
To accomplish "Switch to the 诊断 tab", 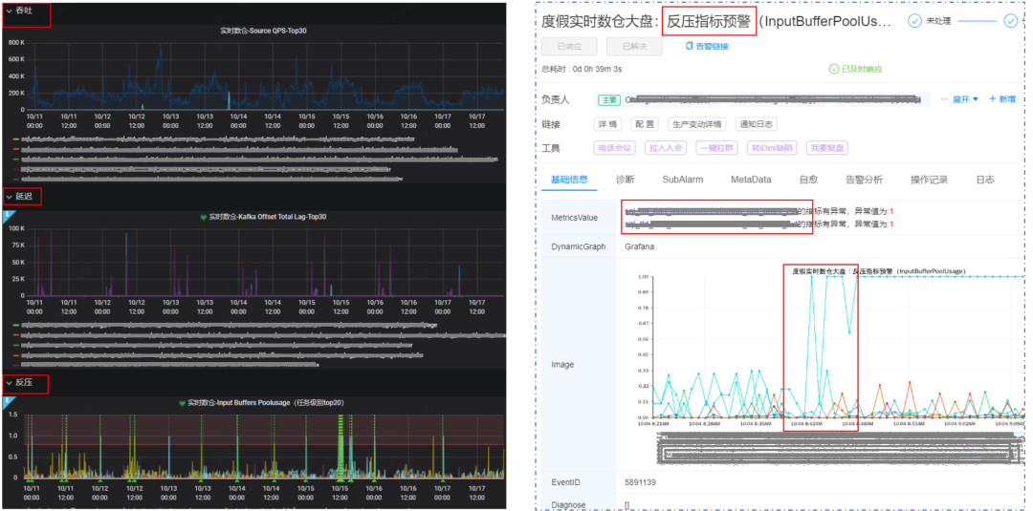I will [x=625, y=180].
